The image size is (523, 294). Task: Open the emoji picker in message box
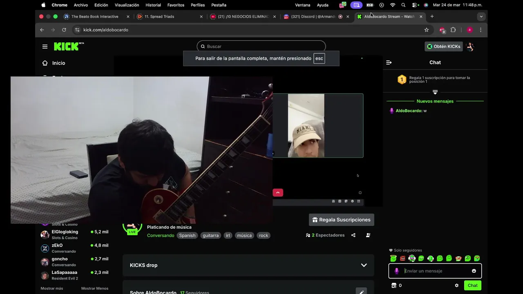point(474,271)
